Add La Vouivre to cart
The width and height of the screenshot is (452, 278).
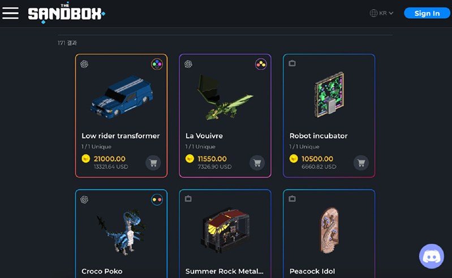pos(257,163)
